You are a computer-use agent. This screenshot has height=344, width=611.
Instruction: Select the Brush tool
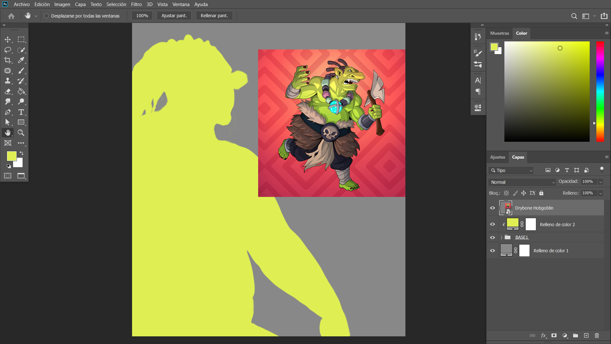[x=21, y=71]
